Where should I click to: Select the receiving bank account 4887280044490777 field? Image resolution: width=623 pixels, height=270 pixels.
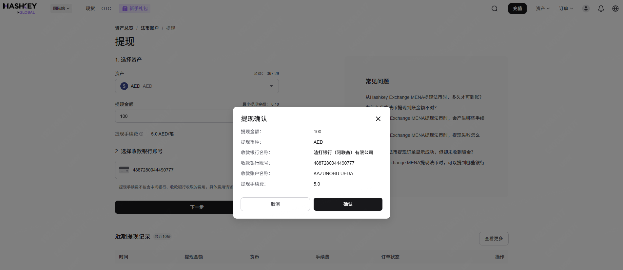point(197,170)
